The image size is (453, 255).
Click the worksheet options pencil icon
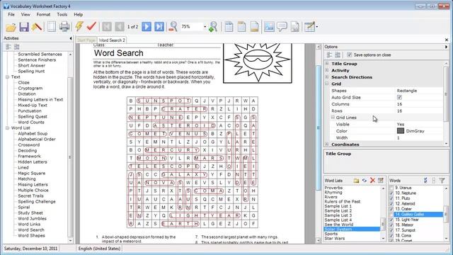coord(309,27)
